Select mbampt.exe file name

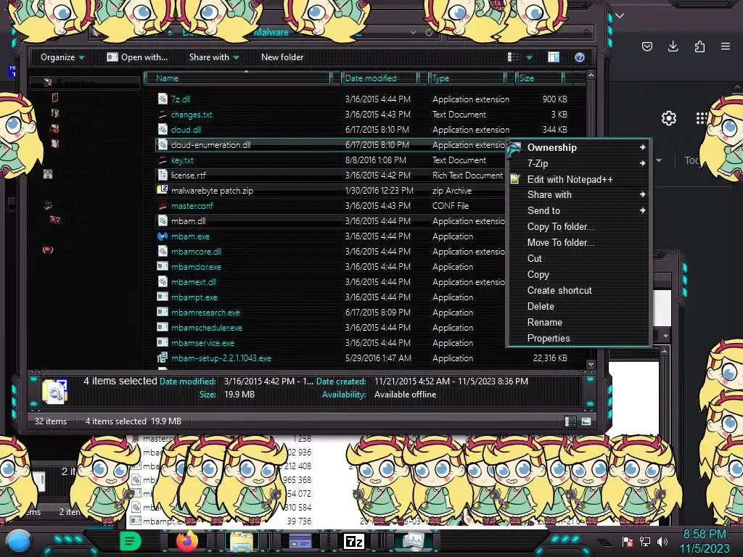[194, 297]
